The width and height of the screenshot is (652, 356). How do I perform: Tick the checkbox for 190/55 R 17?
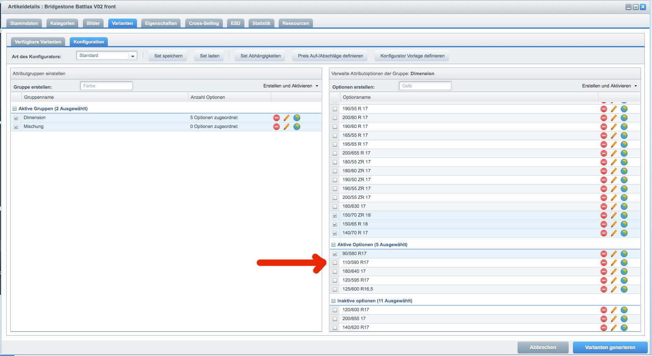coord(335,109)
